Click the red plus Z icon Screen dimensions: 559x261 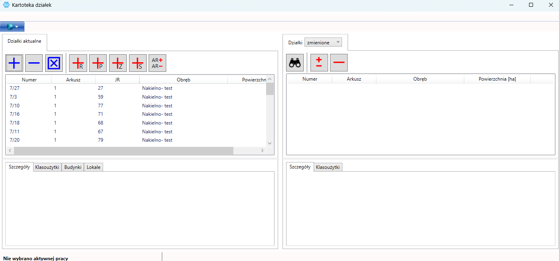point(118,63)
